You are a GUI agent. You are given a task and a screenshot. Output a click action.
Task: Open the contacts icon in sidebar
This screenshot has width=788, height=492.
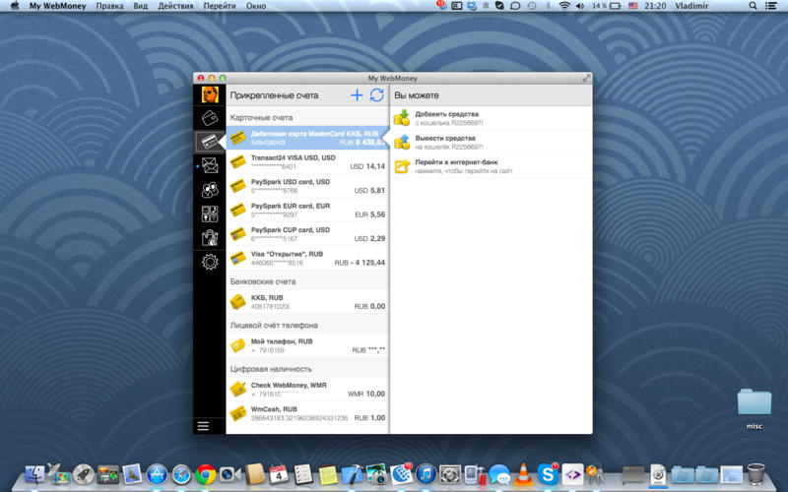[210, 190]
